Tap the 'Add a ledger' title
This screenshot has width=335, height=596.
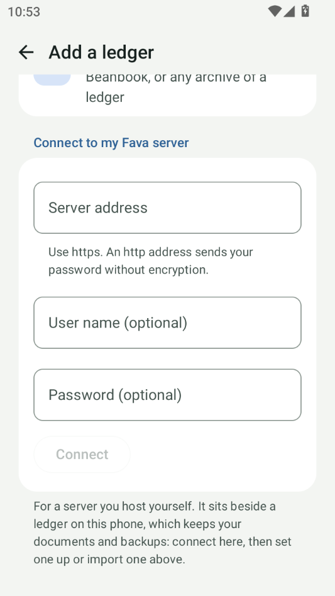(101, 52)
